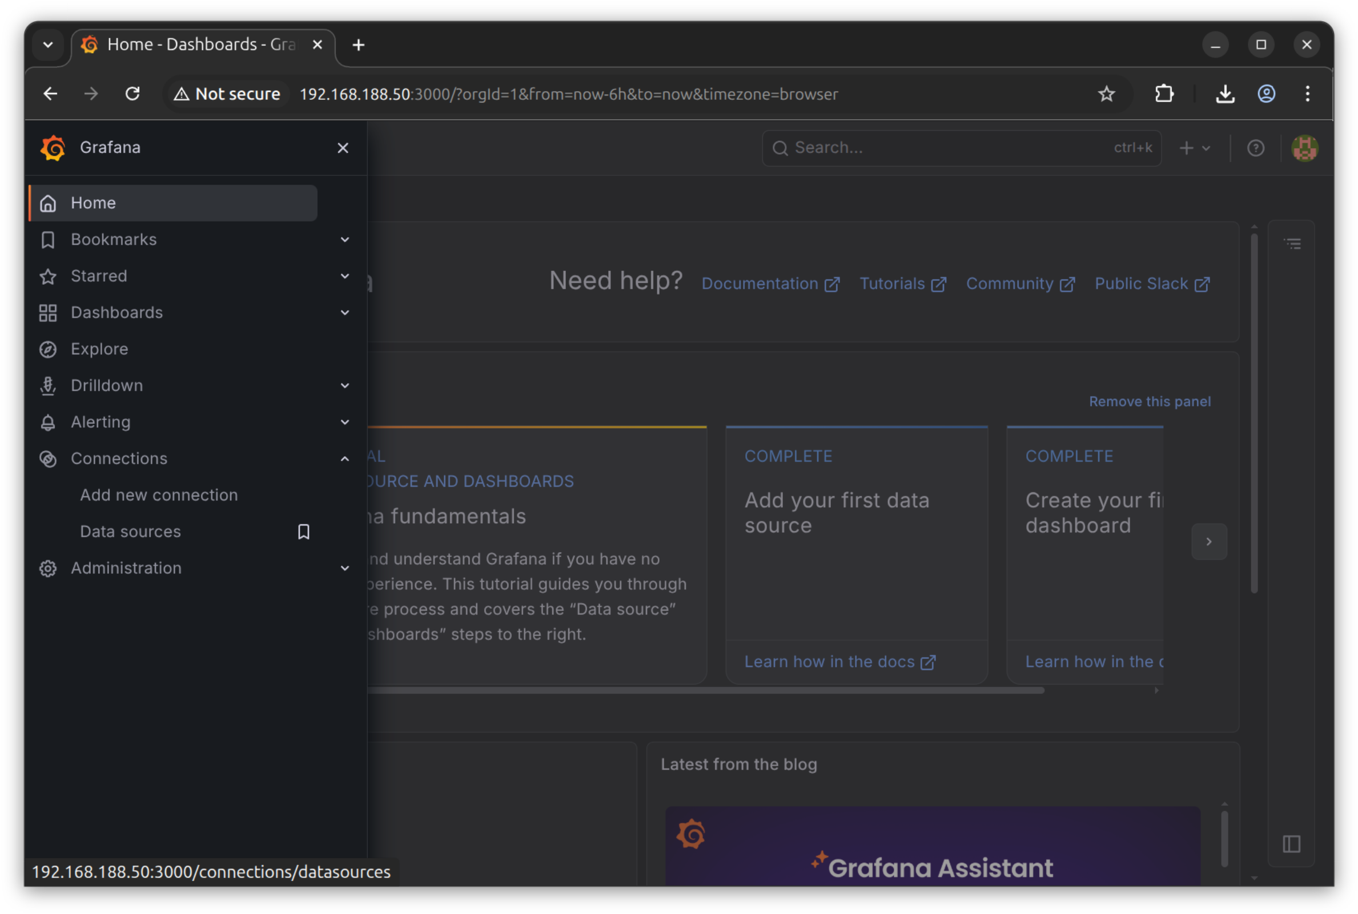Collapse the Connections section chevron

point(345,459)
